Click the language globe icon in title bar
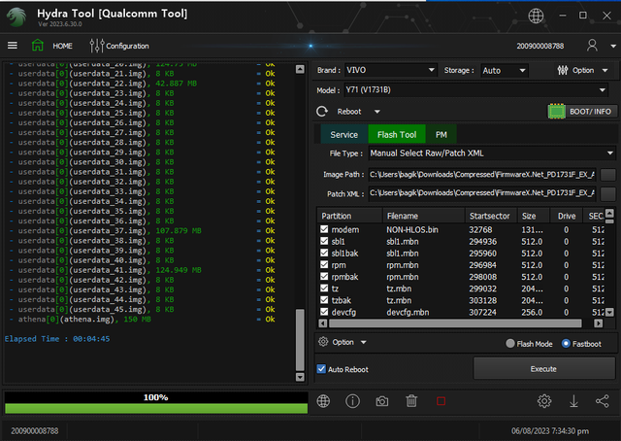 tap(536, 16)
